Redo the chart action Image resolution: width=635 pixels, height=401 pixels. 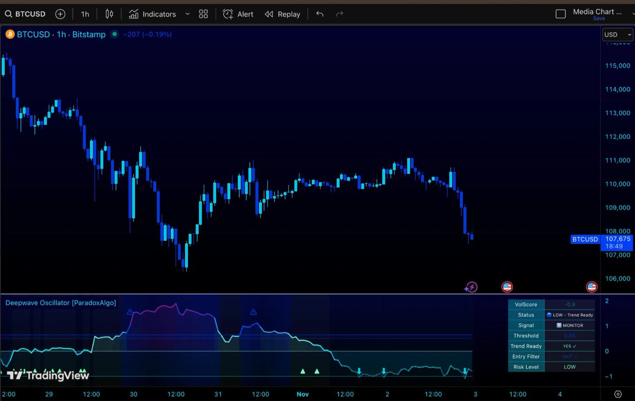[x=340, y=14]
